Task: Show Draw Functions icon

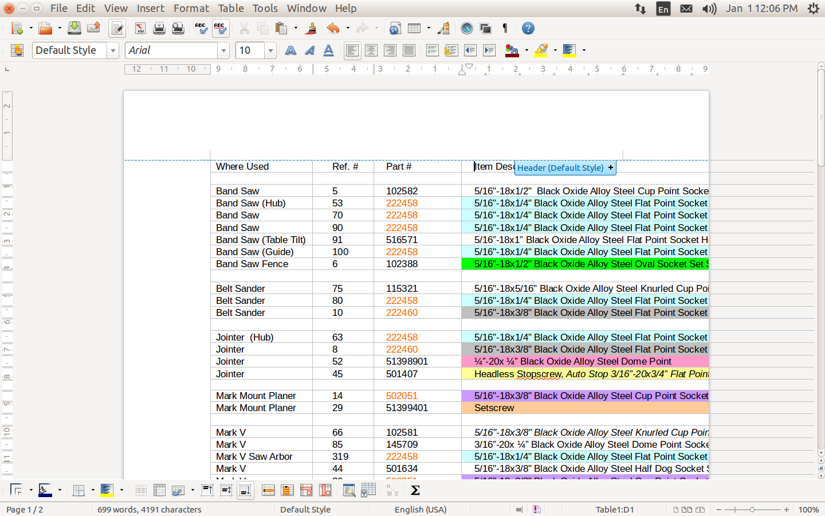Action: point(443,28)
